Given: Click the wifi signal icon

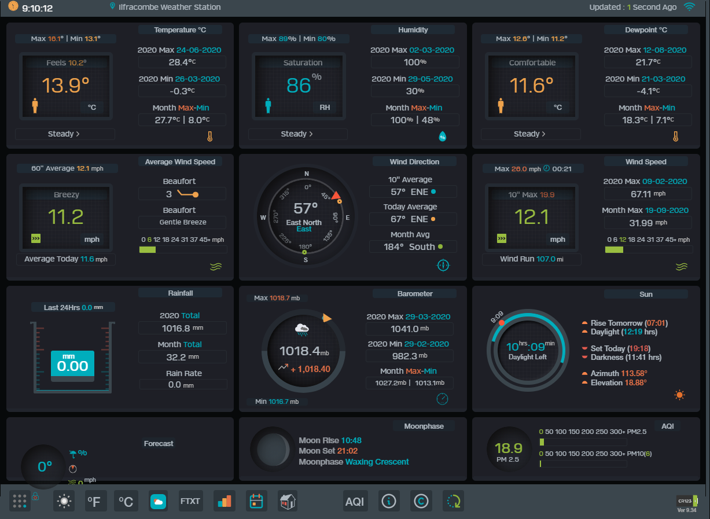Looking at the screenshot, I should [x=689, y=7].
